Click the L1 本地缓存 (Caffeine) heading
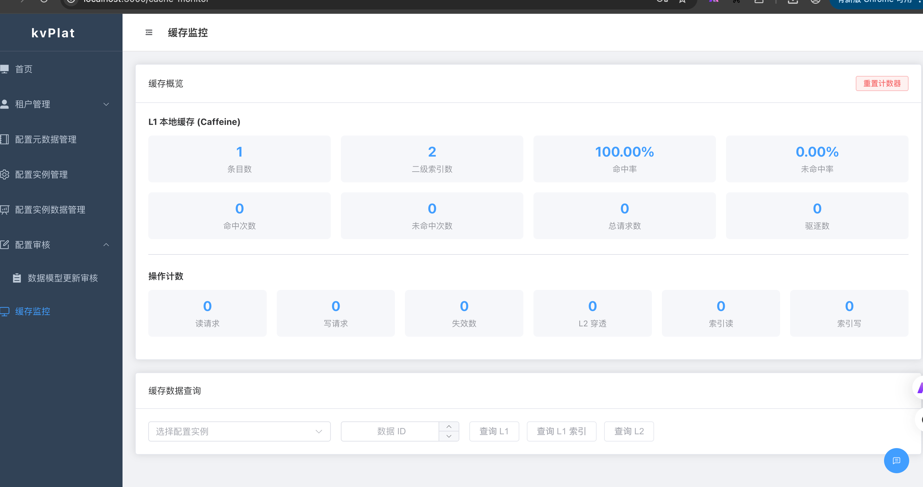The width and height of the screenshot is (923, 487). point(194,122)
